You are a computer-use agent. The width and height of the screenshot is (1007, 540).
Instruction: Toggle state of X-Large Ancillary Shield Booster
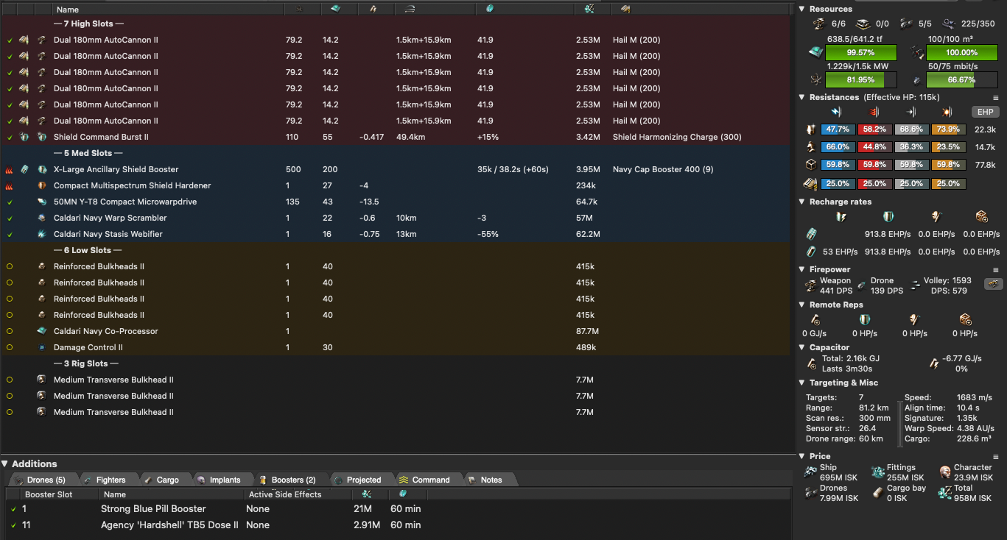click(10, 169)
